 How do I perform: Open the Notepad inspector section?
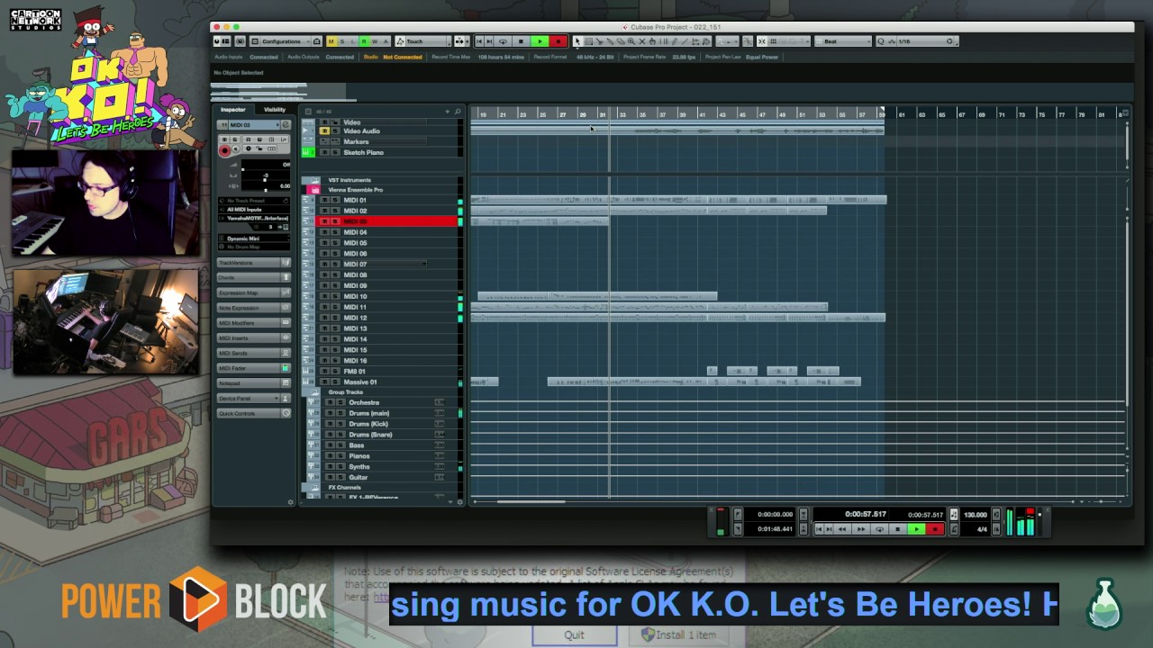(254, 383)
